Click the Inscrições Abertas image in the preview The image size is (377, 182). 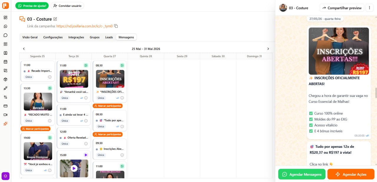(x=339, y=51)
